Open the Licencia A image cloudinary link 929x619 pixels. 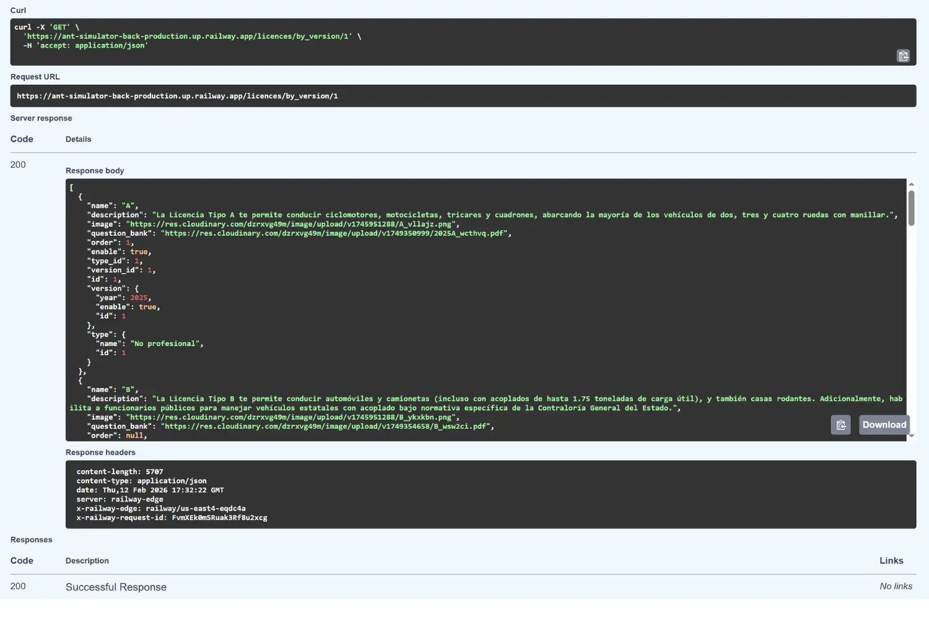tap(291, 223)
